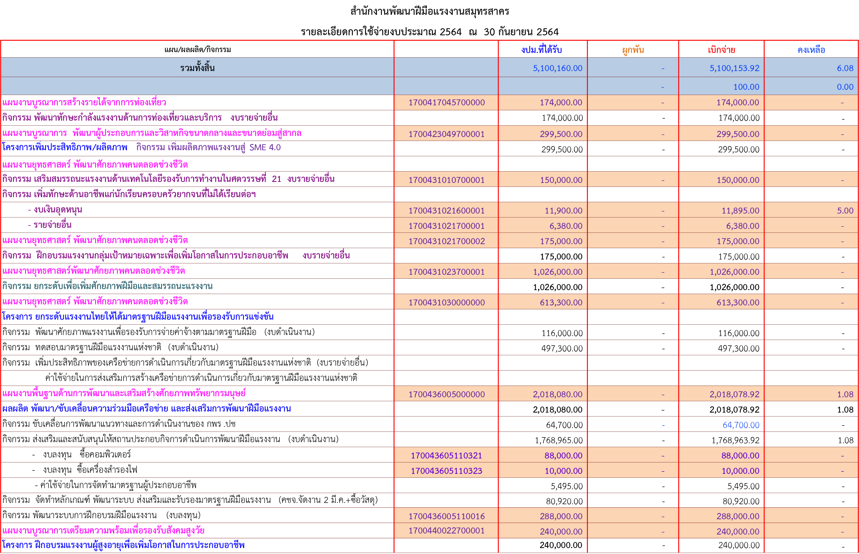The image size is (859, 554).
Task: Click the 5.00 remaining cell
Action: click(x=845, y=211)
